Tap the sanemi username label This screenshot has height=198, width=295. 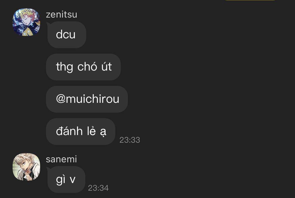(x=61, y=159)
